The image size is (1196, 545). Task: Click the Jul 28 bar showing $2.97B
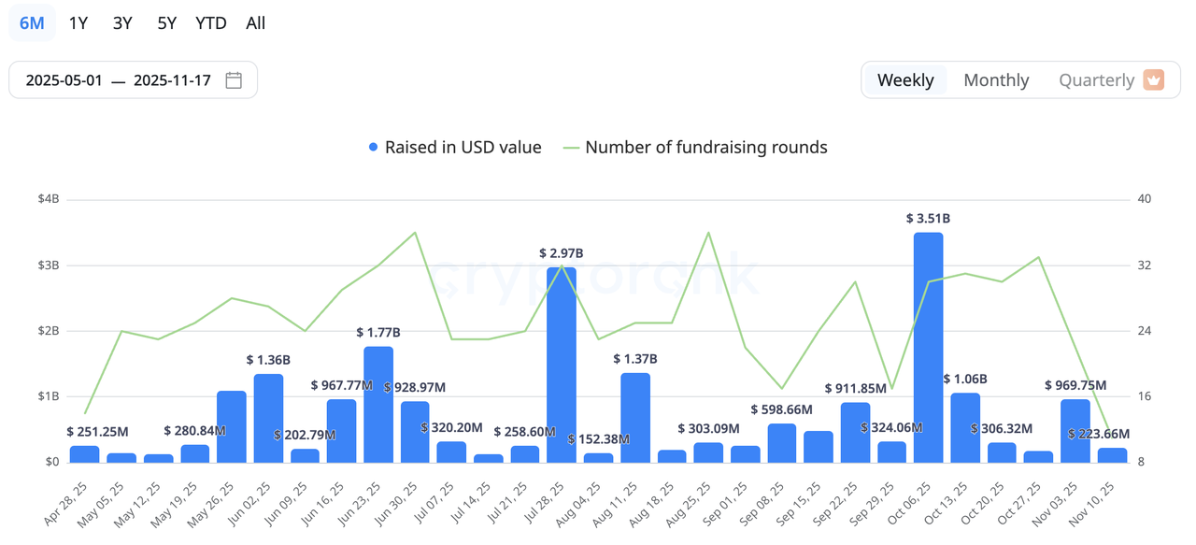tap(562, 365)
